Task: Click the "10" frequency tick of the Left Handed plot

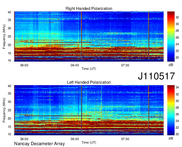Action: [10, 134]
